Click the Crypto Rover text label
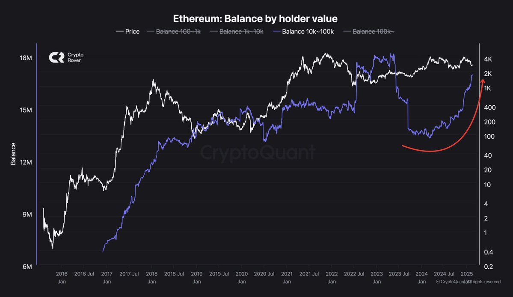Viewport: 513px width, 297px height. 75,58
